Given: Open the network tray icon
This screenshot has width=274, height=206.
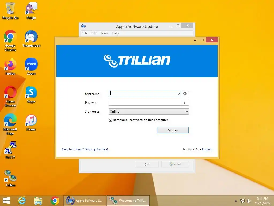Looking at the screenshot, I should (242, 201).
